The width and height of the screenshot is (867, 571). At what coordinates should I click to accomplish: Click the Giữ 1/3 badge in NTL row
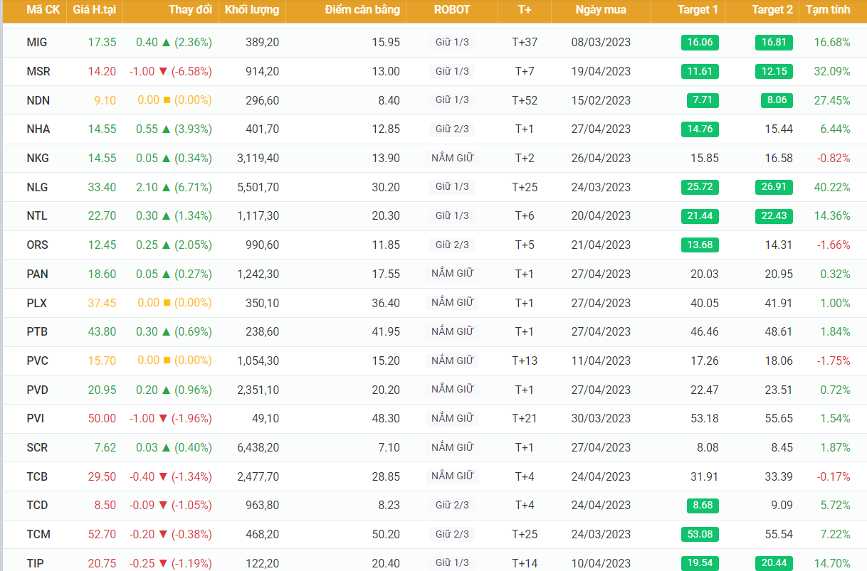coord(452,215)
